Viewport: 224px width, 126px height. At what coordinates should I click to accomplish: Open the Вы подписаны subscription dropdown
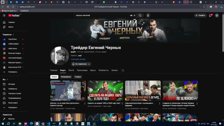(x=81, y=64)
